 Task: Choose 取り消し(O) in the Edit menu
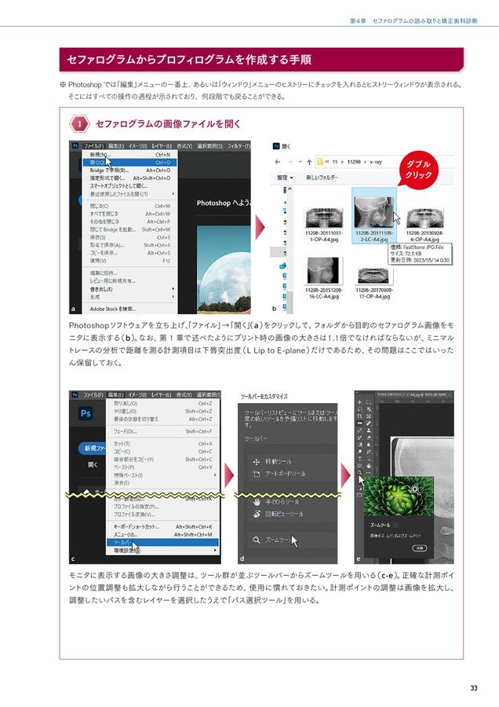(x=162, y=404)
